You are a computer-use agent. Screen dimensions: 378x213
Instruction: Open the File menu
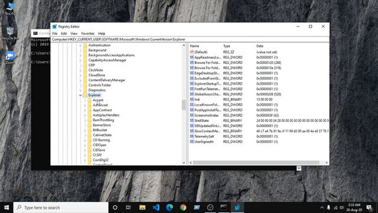point(55,34)
